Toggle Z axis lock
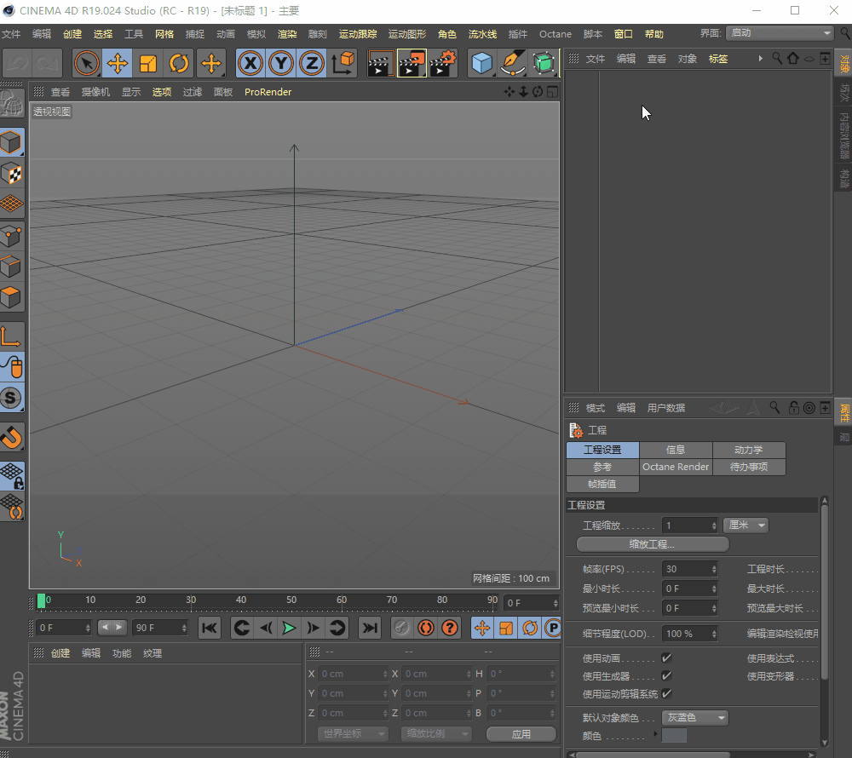The width and height of the screenshot is (852, 758). coord(311,64)
